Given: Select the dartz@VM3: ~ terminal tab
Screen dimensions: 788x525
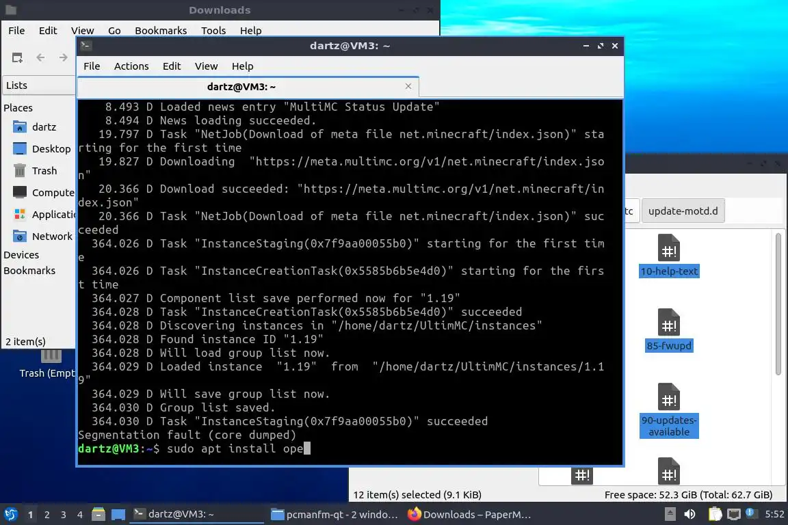Looking at the screenshot, I should pos(248,86).
